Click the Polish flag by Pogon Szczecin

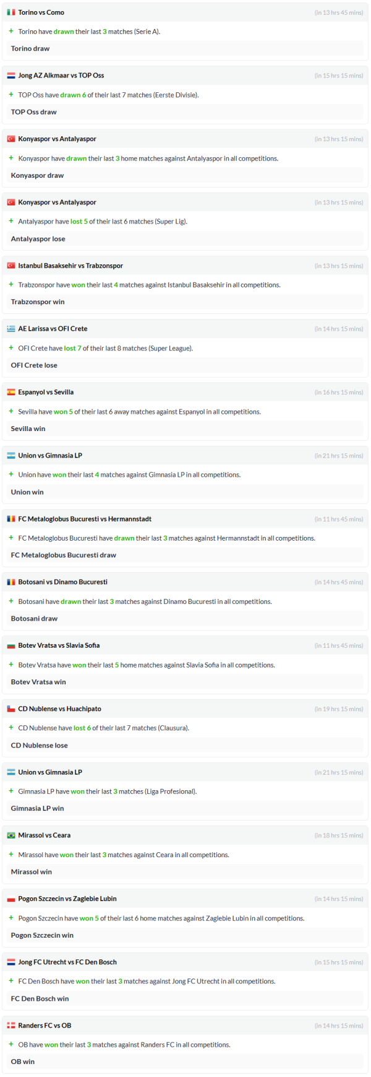click(x=11, y=899)
